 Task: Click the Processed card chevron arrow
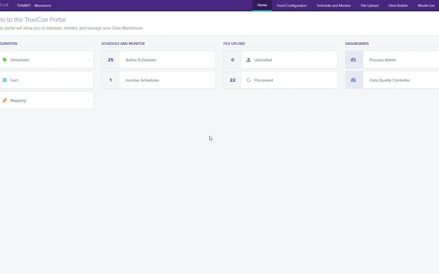click(333, 80)
